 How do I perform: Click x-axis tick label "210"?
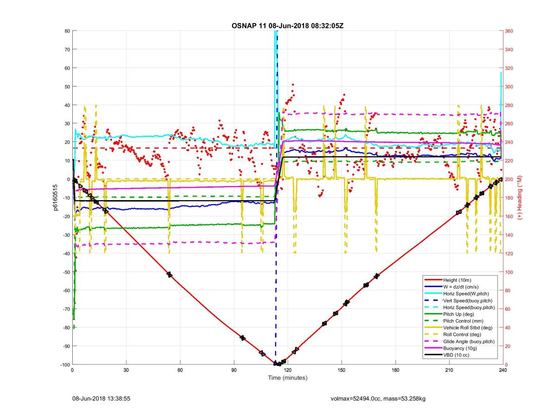click(449, 370)
